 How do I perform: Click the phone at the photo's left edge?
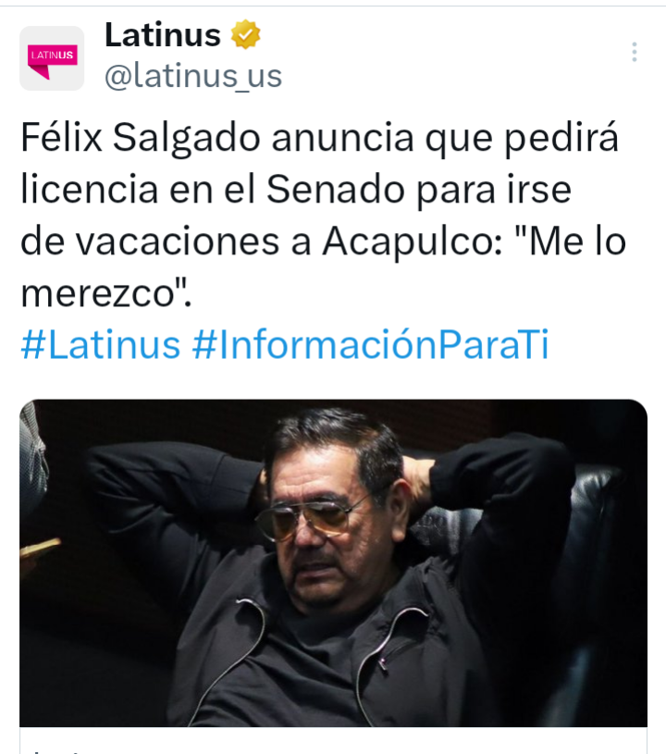tap(40, 547)
